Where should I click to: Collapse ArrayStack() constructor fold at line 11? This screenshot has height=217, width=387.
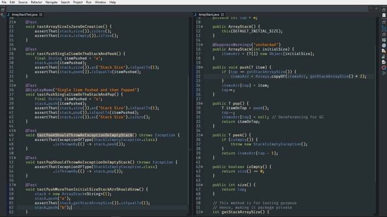(x=202, y=27)
